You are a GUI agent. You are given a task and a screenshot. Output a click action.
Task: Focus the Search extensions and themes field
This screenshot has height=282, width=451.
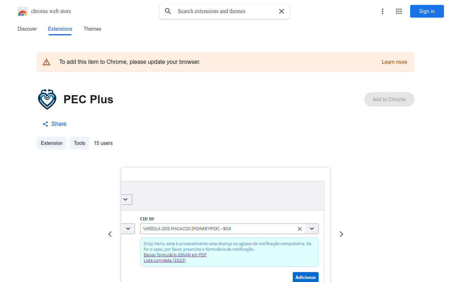click(225, 11)
